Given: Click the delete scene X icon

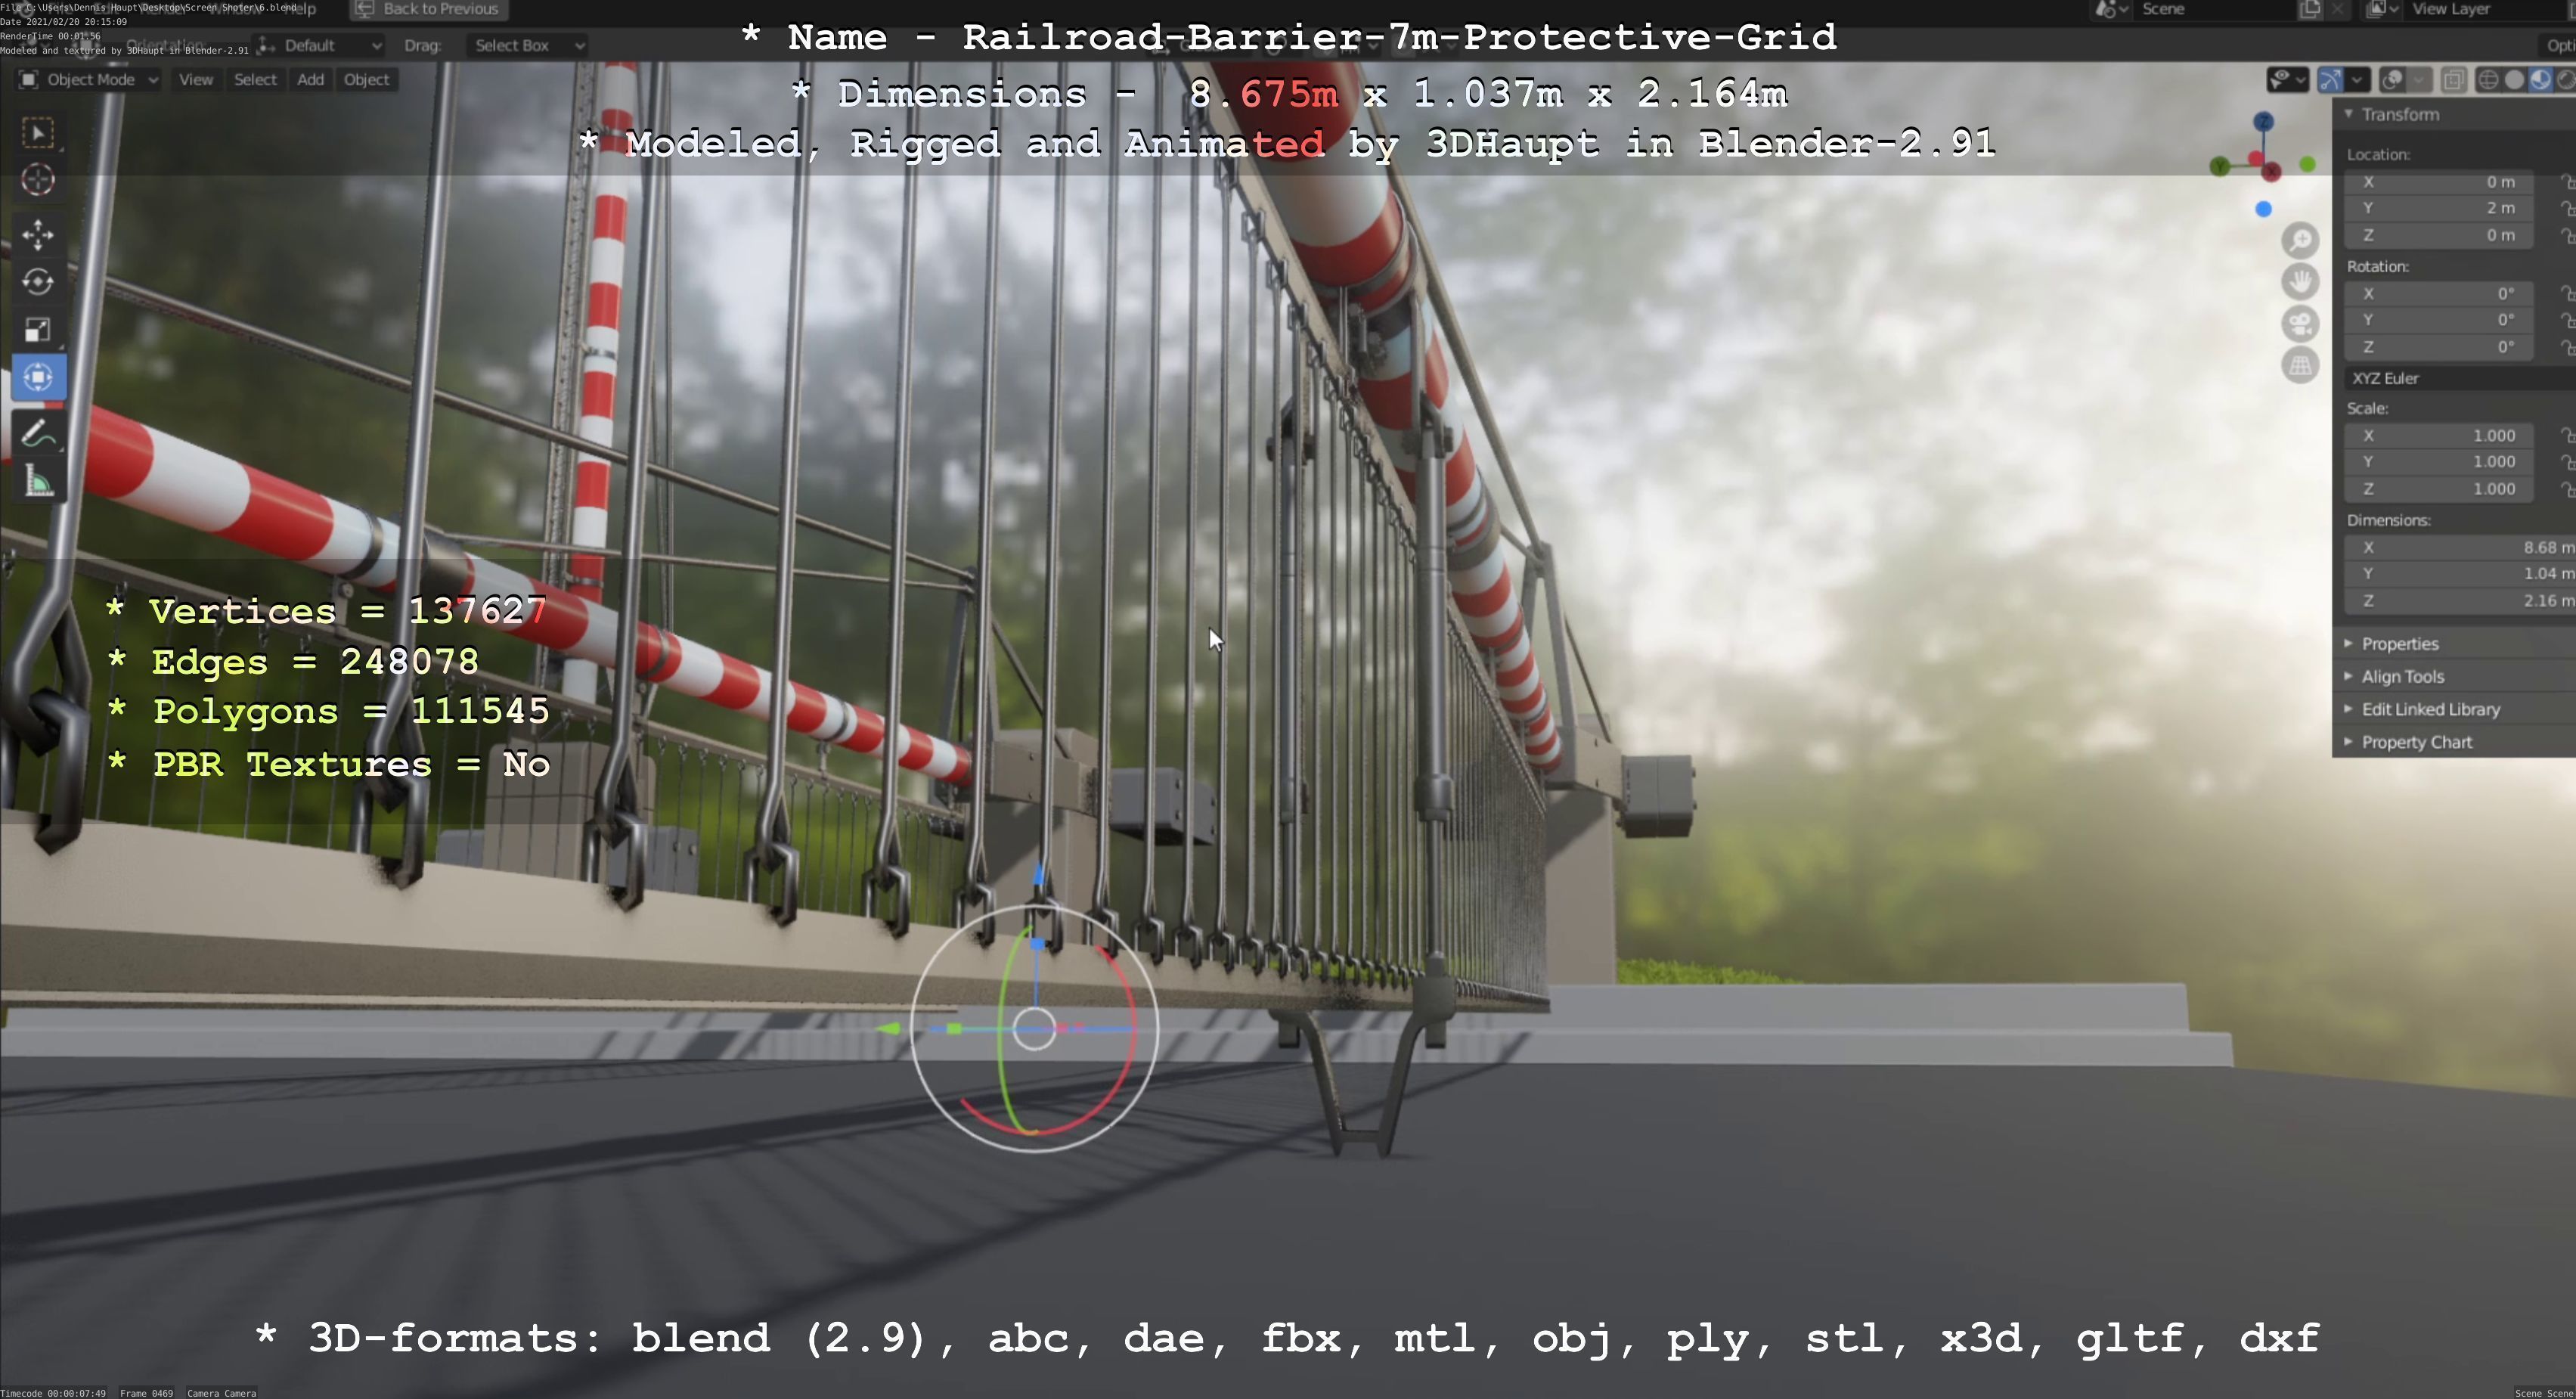Looking at the screenshot, I should point(2336,9).
